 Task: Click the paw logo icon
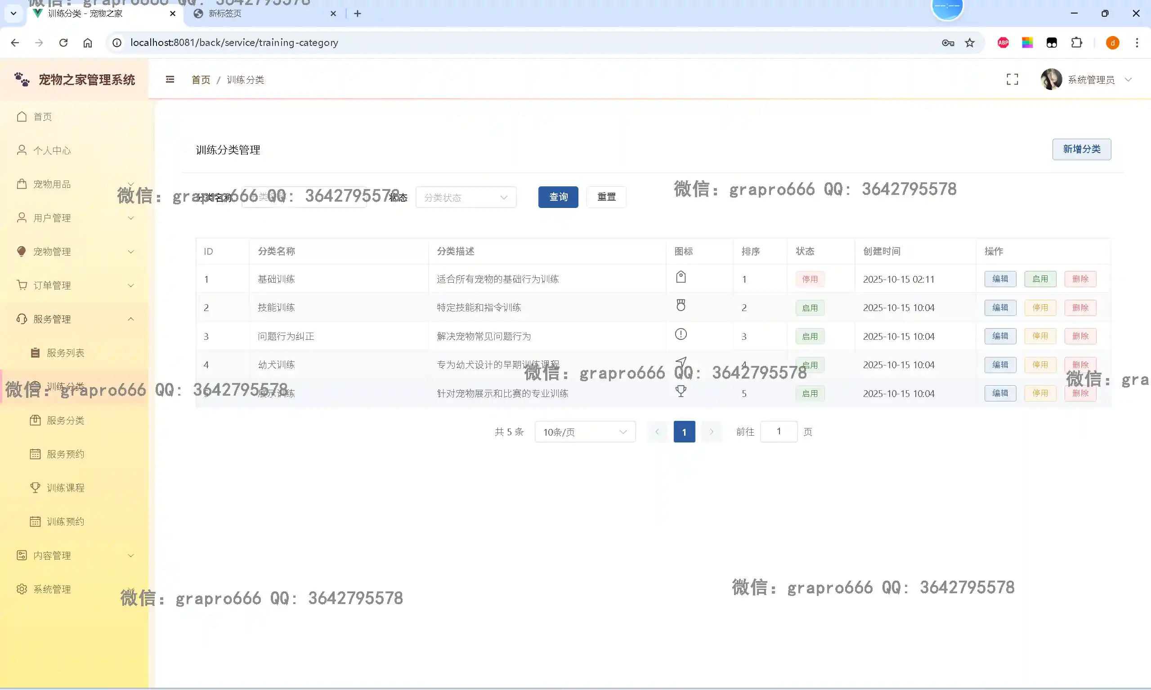22,80
